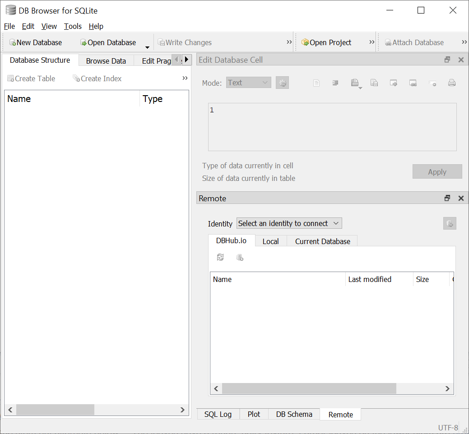Export cell contents to a file
This screenshot has width=469, height=434.
point(374,83)
